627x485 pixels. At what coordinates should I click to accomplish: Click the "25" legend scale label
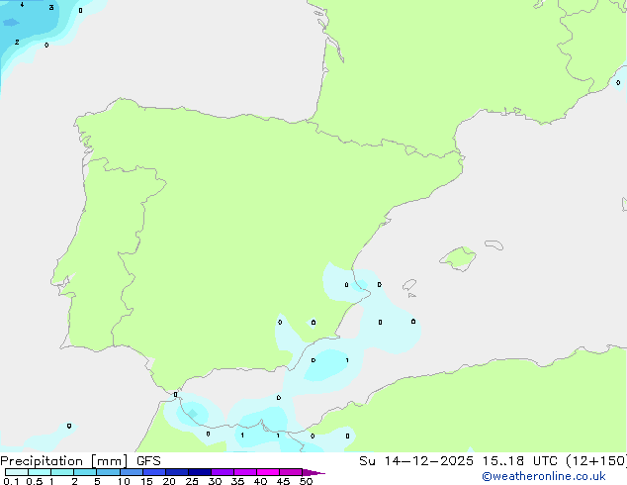tap(192, 481)
